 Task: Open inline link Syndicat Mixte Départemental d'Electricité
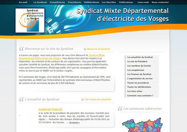pyautogui.click(x=62, y=57)
